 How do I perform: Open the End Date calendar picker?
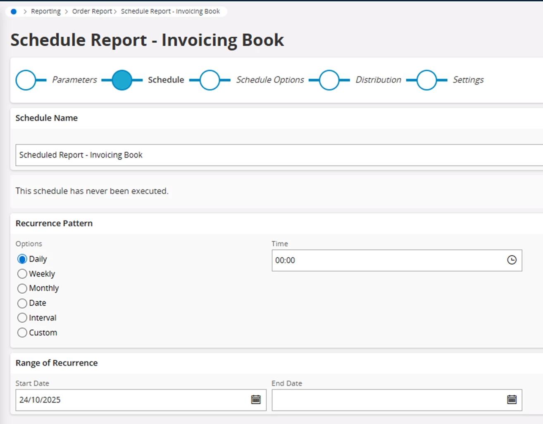pyautogui.click(x=512, y=400)
